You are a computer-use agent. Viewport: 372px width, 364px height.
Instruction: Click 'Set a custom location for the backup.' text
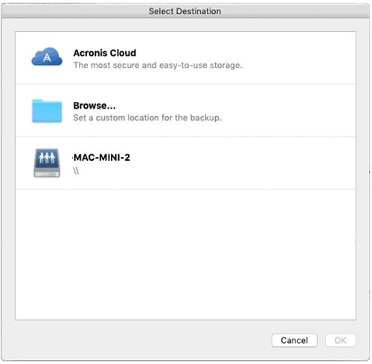click(x=147, y=118)
